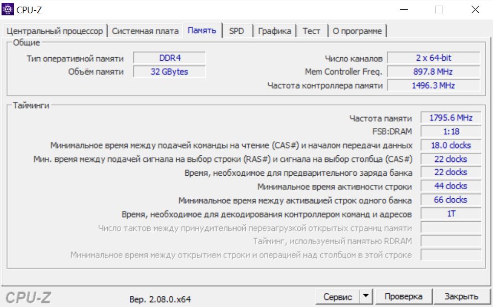The width and height of the screenshot is (493, 307).
Task: Close the CPU-Z window with X
Action: tap(475, 9)
